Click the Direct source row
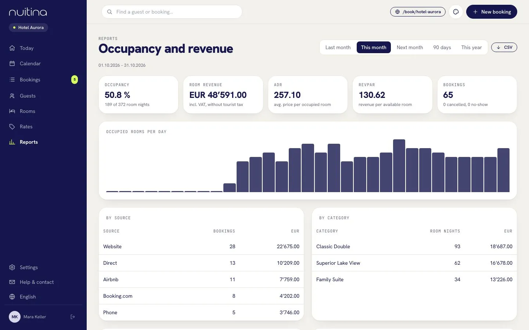Viewport: 529px width, 330px height. (x=201, y=263)
